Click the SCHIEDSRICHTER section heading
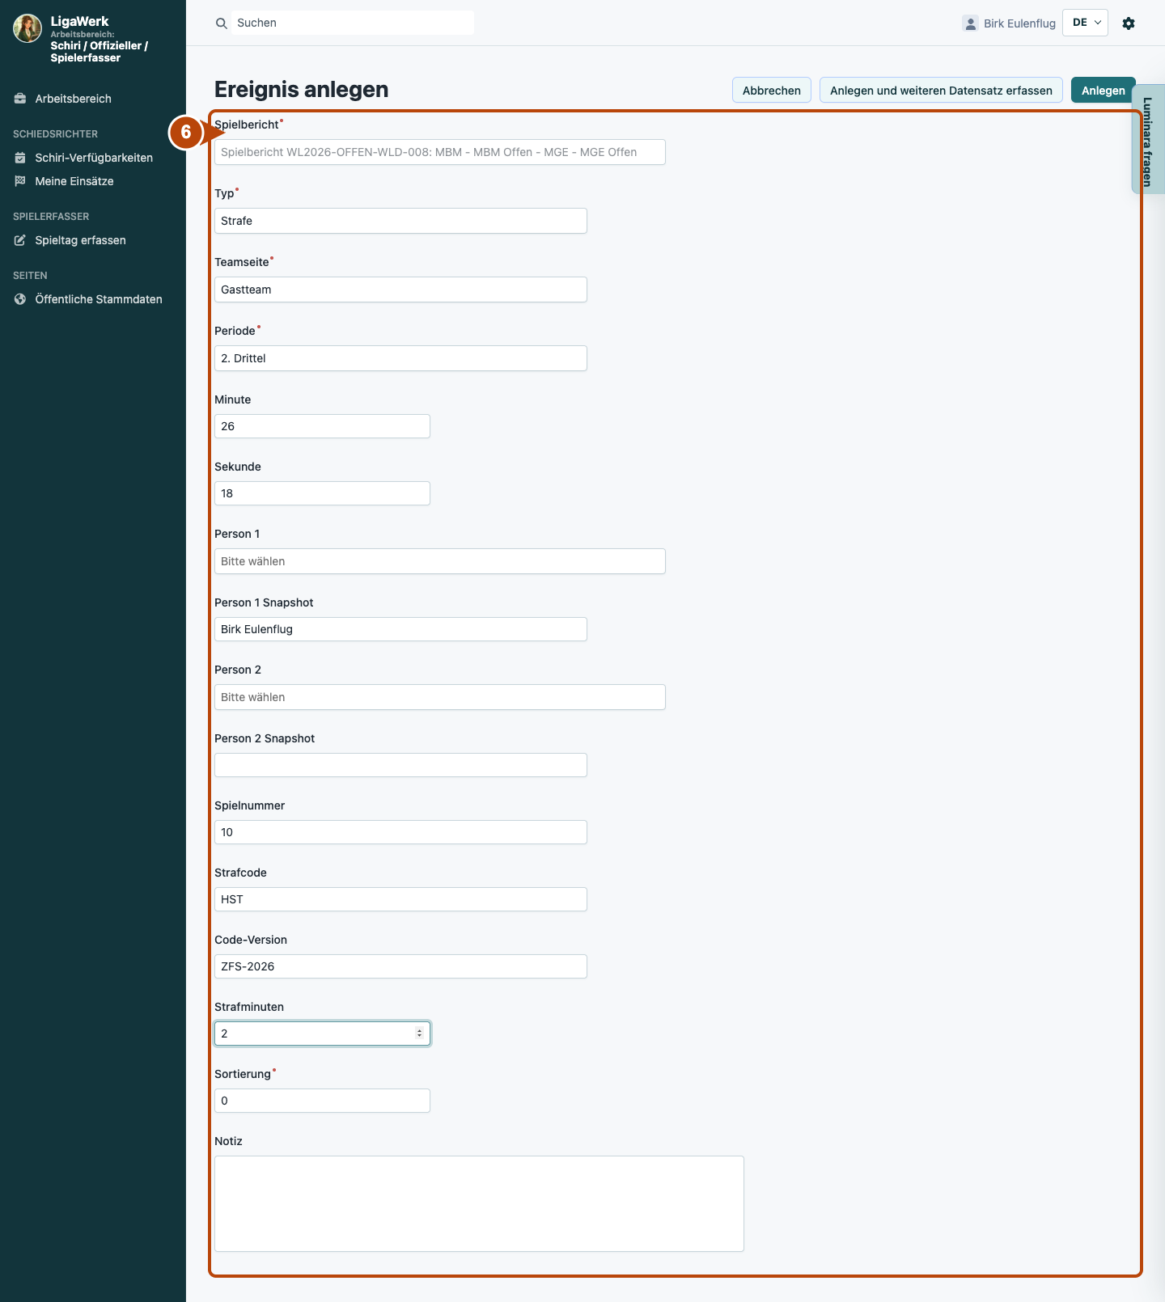This screenshot has width=1165, height=1302. click(55, 134)
